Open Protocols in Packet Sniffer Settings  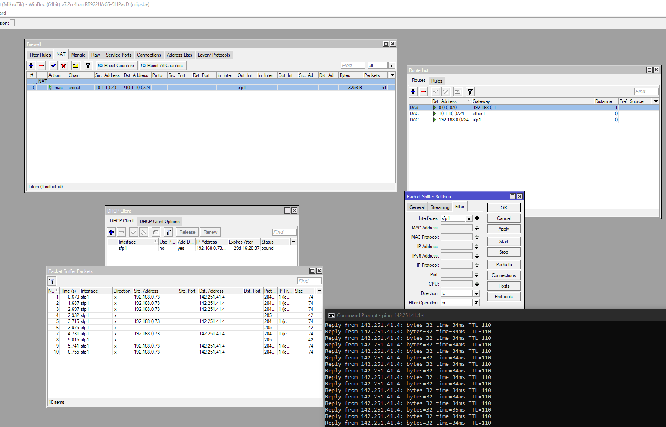504,297
